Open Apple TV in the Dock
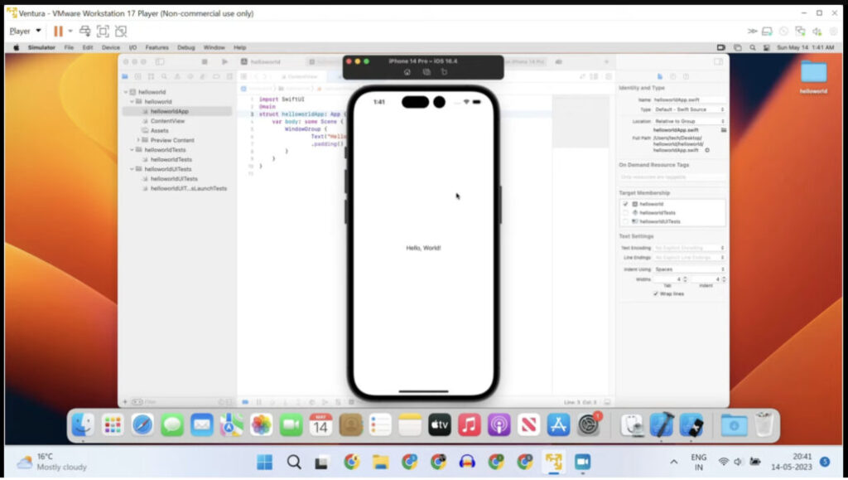 [440, 425]
